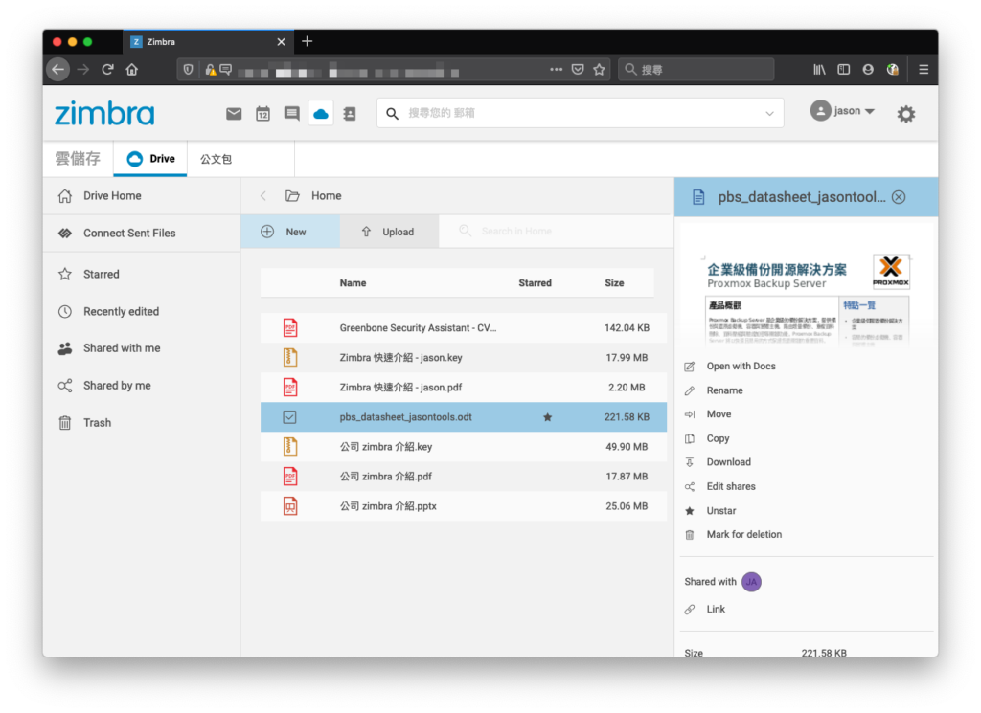Open the Calendar icon in Zimbra header
The width and height of the screenshot is (981, 713).
pos(262,114)
